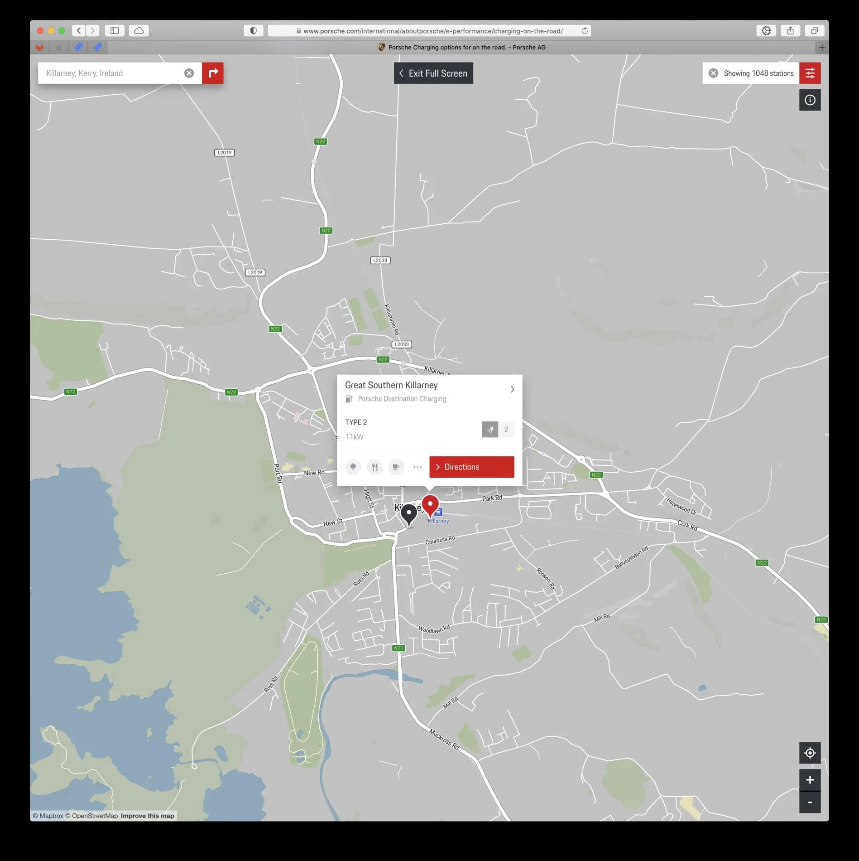Click the 'Woodlawn Rd' road label
Image resolution: width=859 pixels, height=861 pixels.
click(x=434, y=629)
